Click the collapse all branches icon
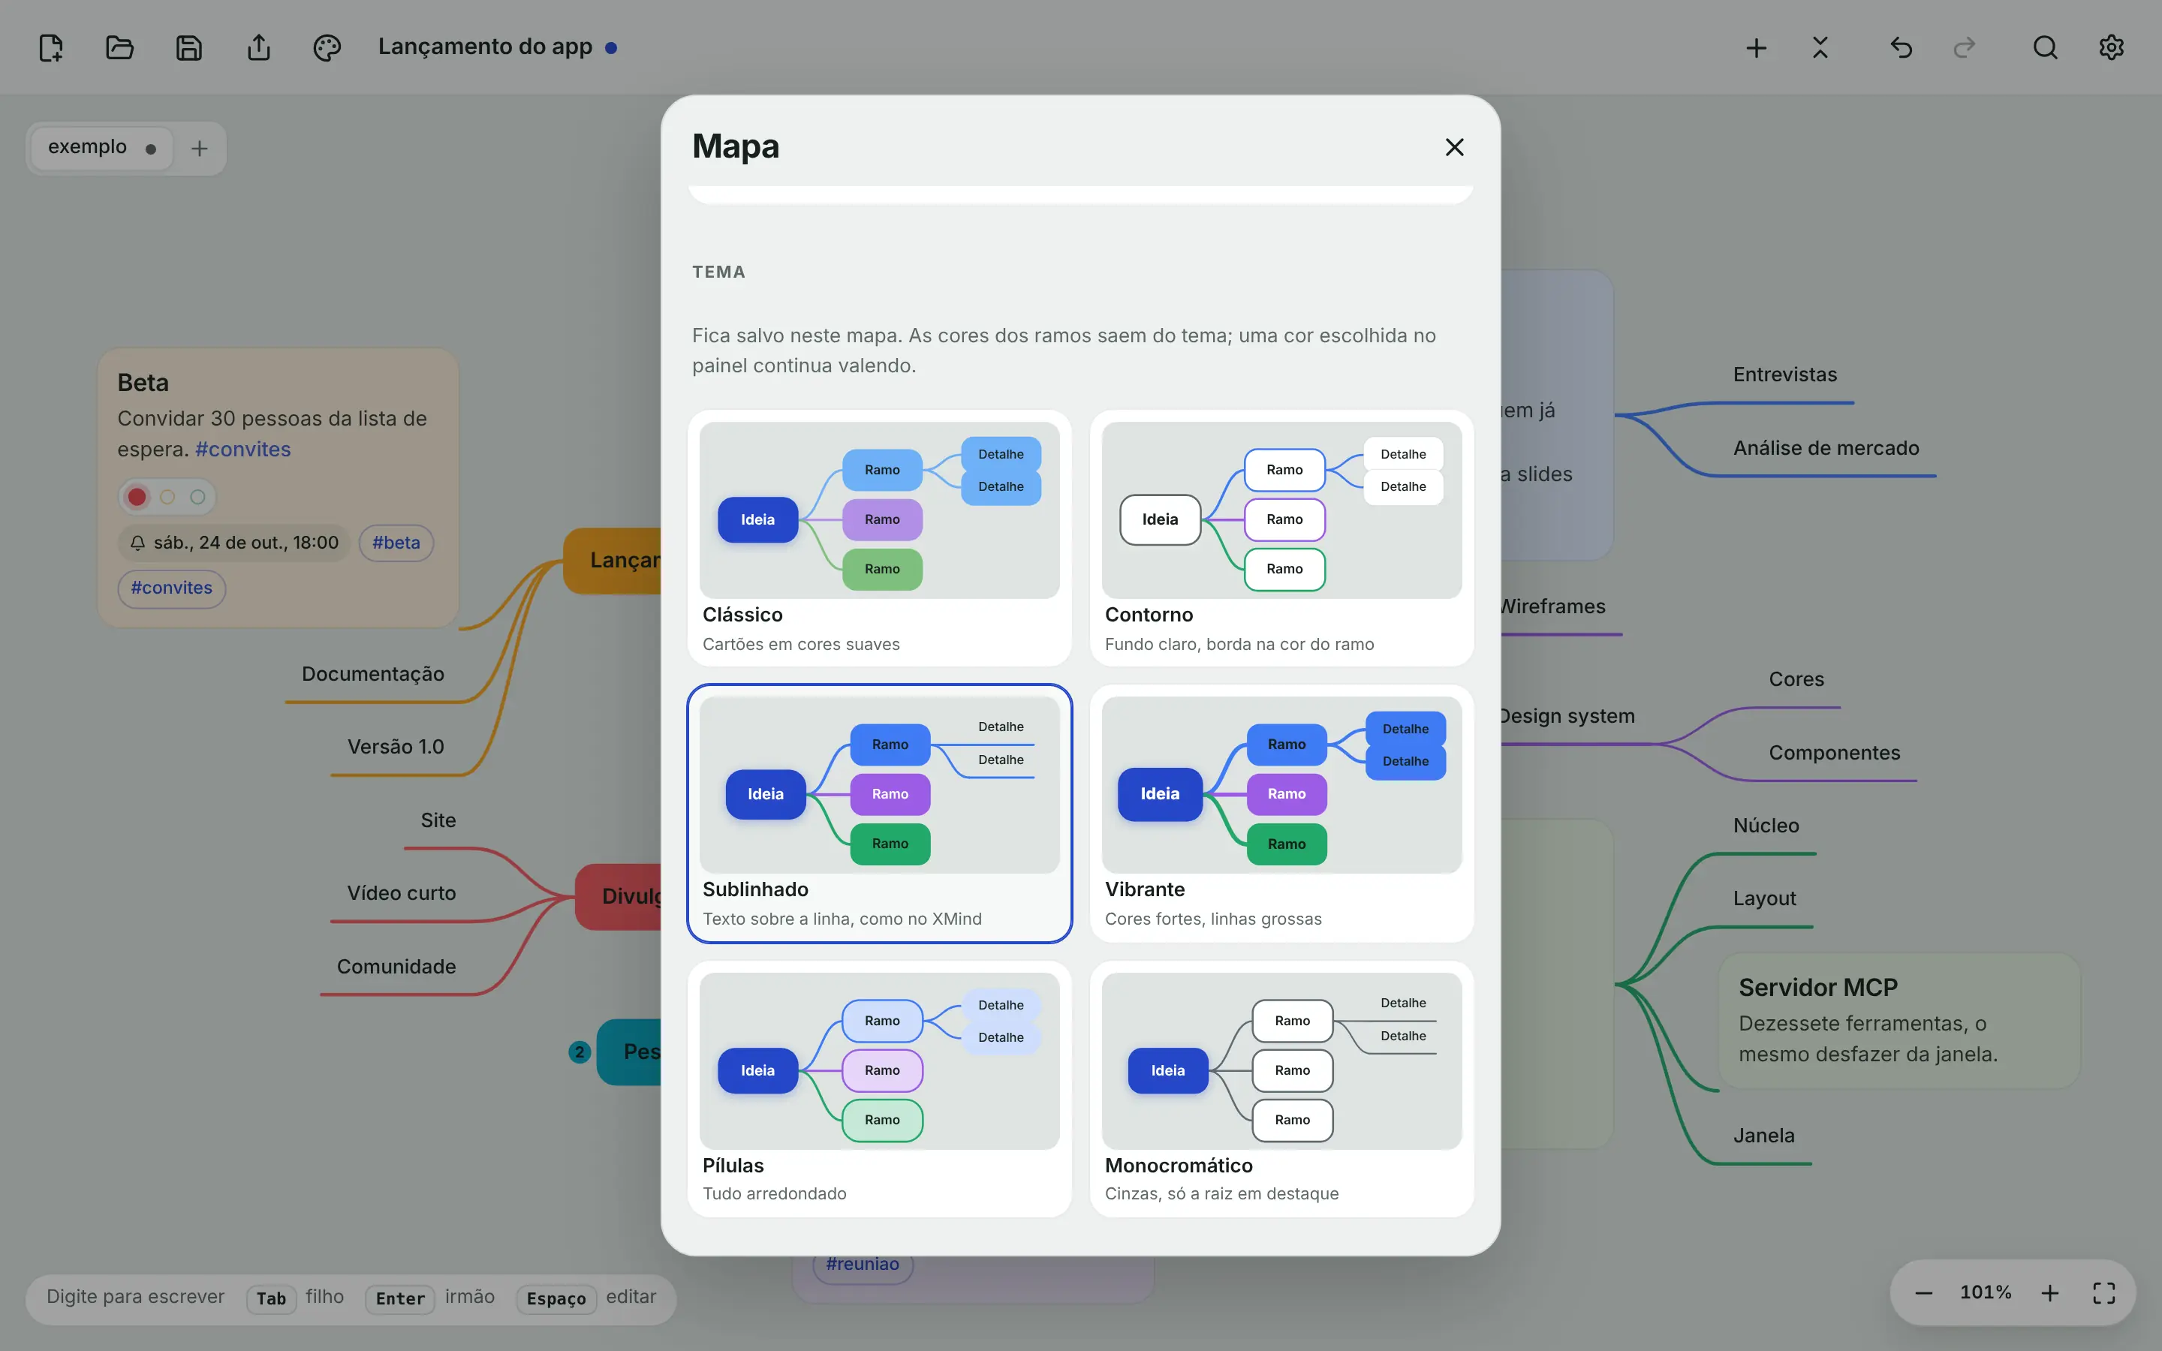This screenshot has width=2162, height=1351. pyautogui.click(x=1820, y=47)
